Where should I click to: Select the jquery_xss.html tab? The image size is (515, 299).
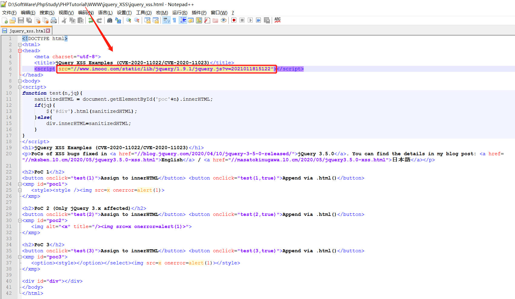pyautogui.click(x=27, y=31)
